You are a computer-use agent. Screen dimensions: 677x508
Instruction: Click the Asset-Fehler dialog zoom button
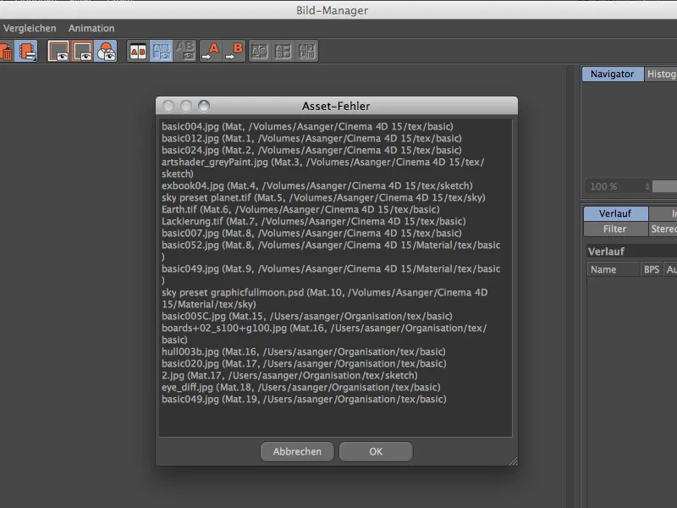click(x=204, y=106)
